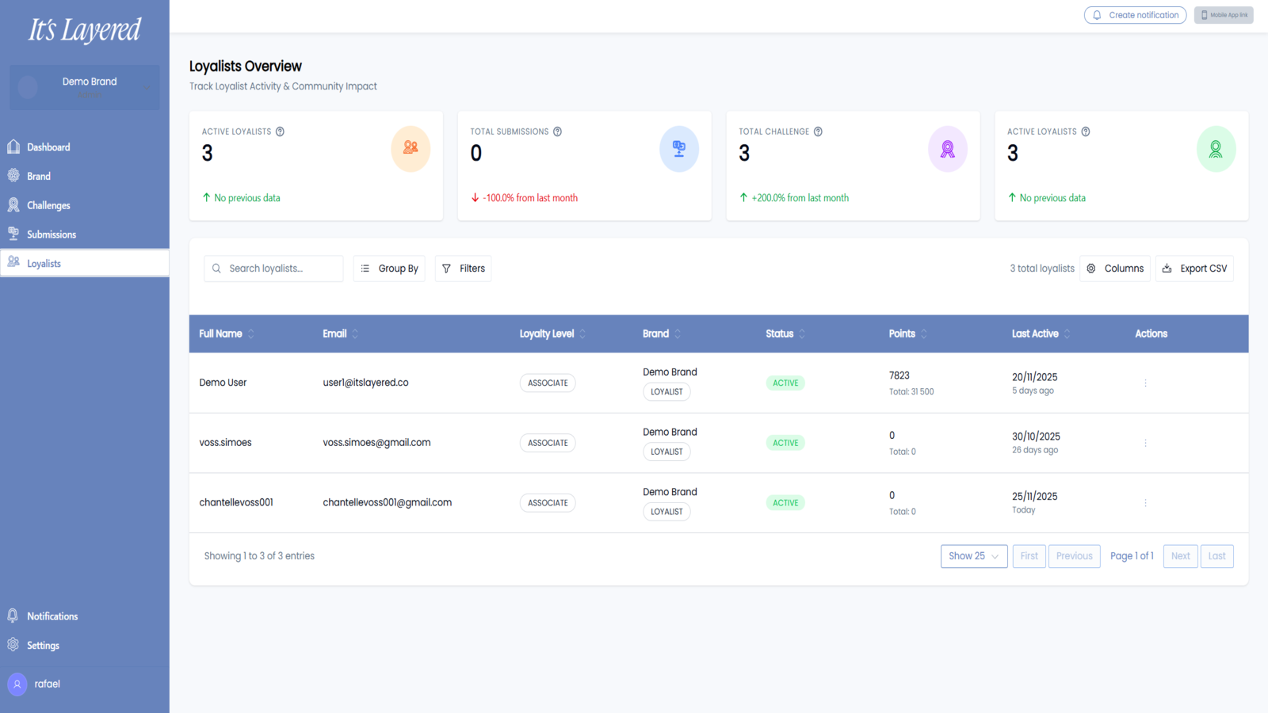The width and height of the screenshot is (1268, 713).
Task: Open the Filters panel
Action: click(463, 269)
